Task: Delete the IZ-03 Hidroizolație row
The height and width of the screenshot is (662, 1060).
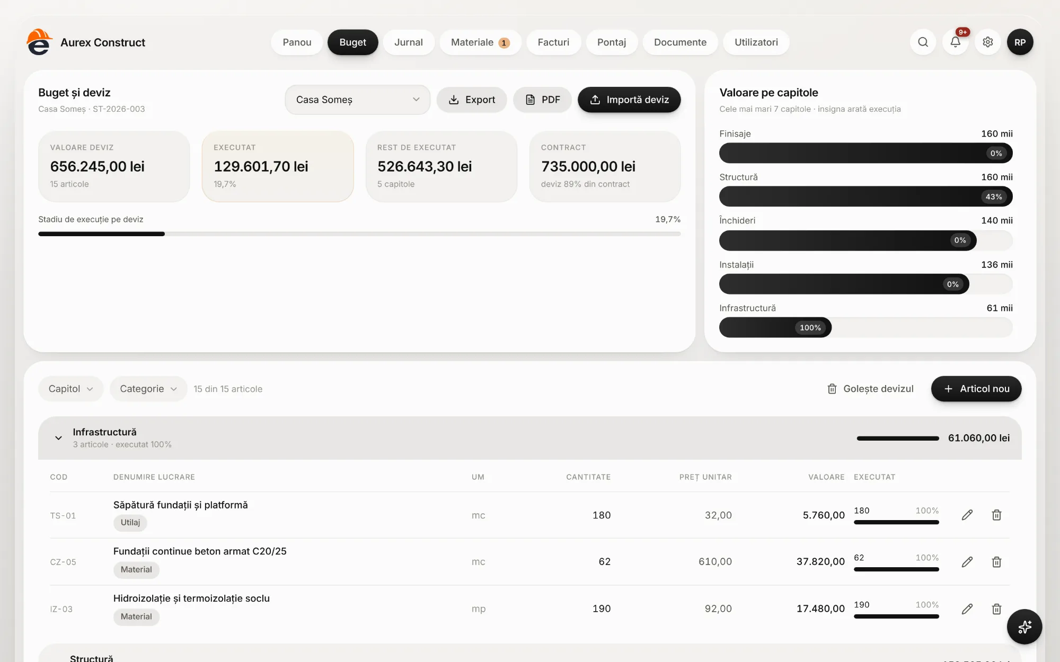Action: click(996, 609)
